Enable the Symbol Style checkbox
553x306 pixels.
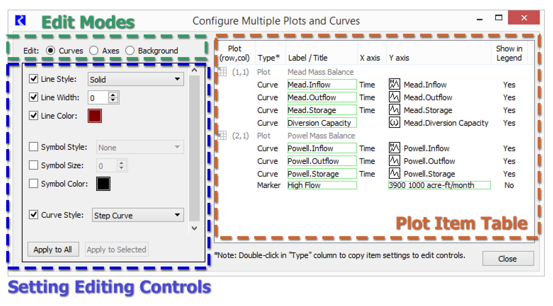coord(34,147)
